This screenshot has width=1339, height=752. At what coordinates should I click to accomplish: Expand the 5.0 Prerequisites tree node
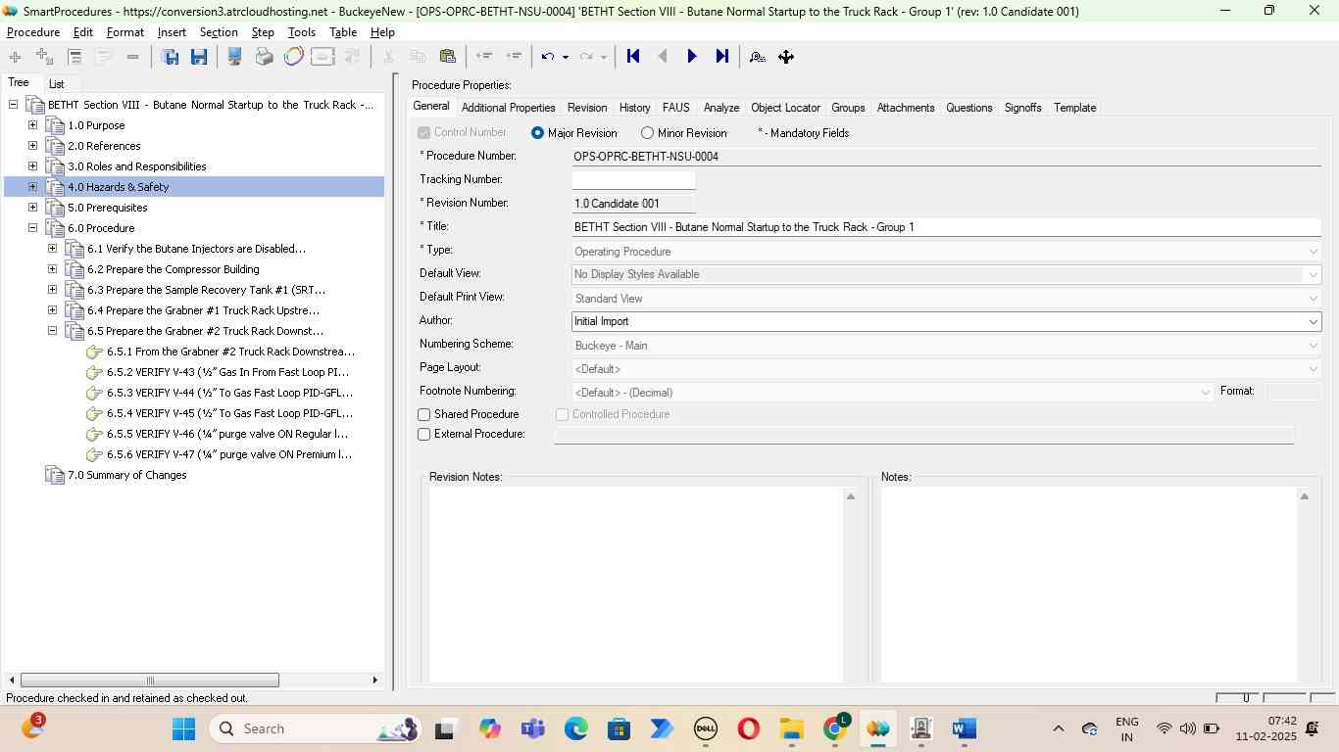32,208
